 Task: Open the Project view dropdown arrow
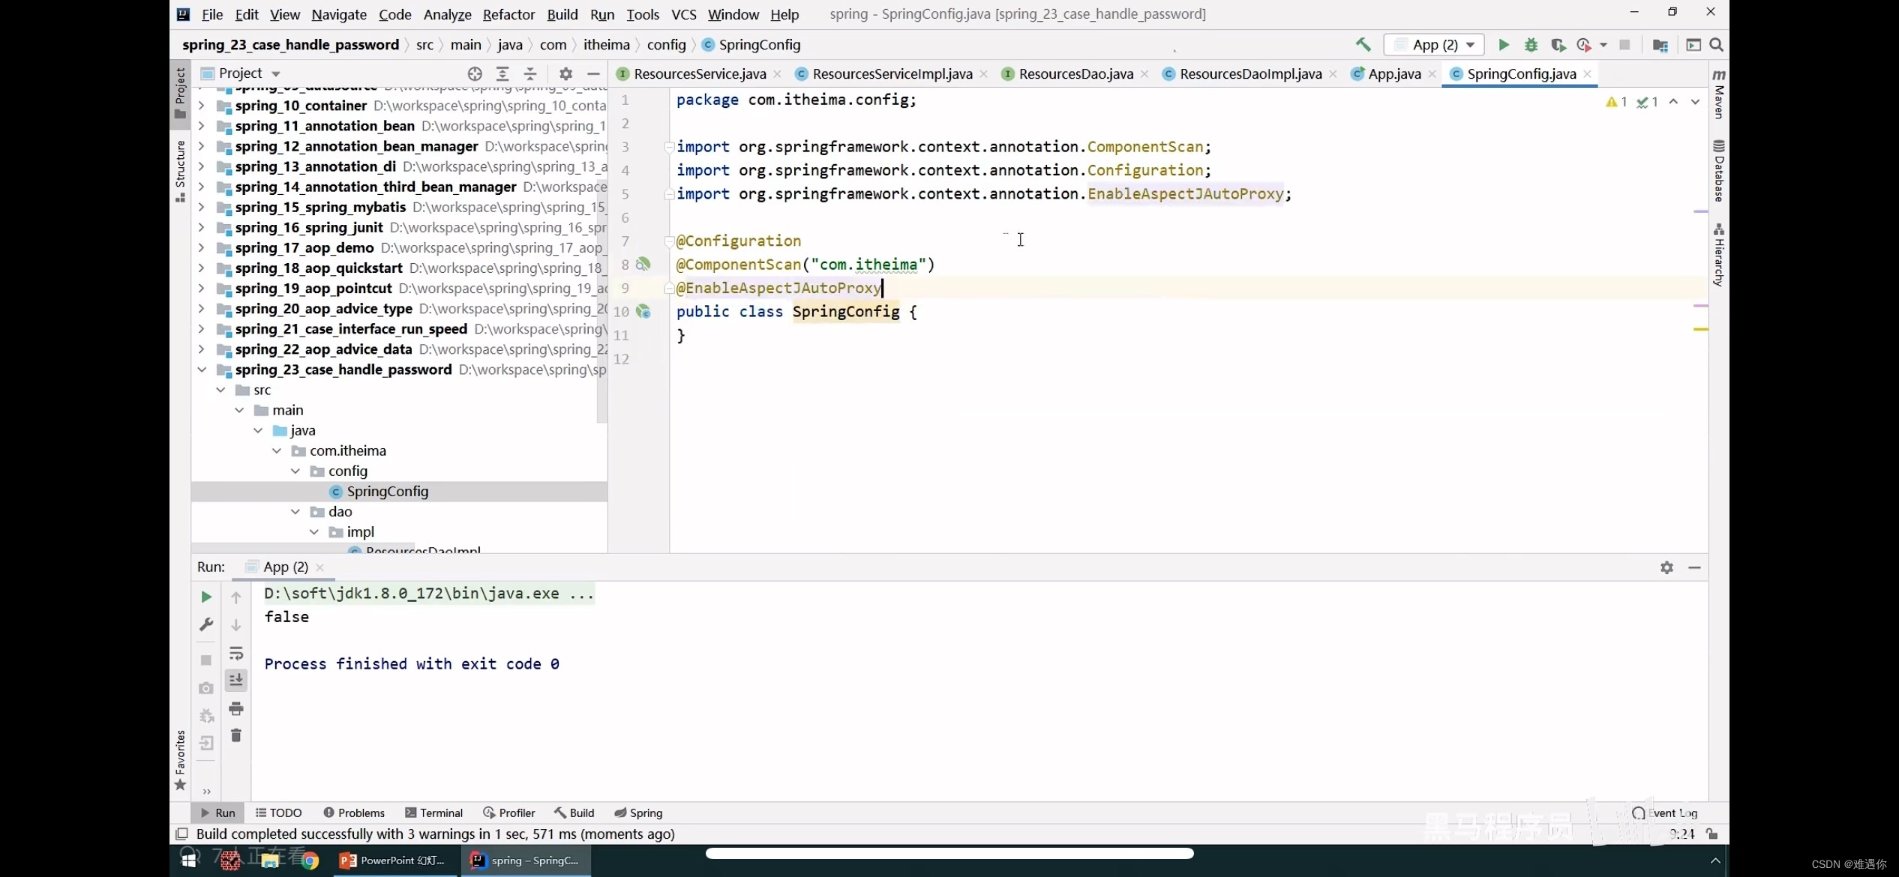[x=275, y=73]
